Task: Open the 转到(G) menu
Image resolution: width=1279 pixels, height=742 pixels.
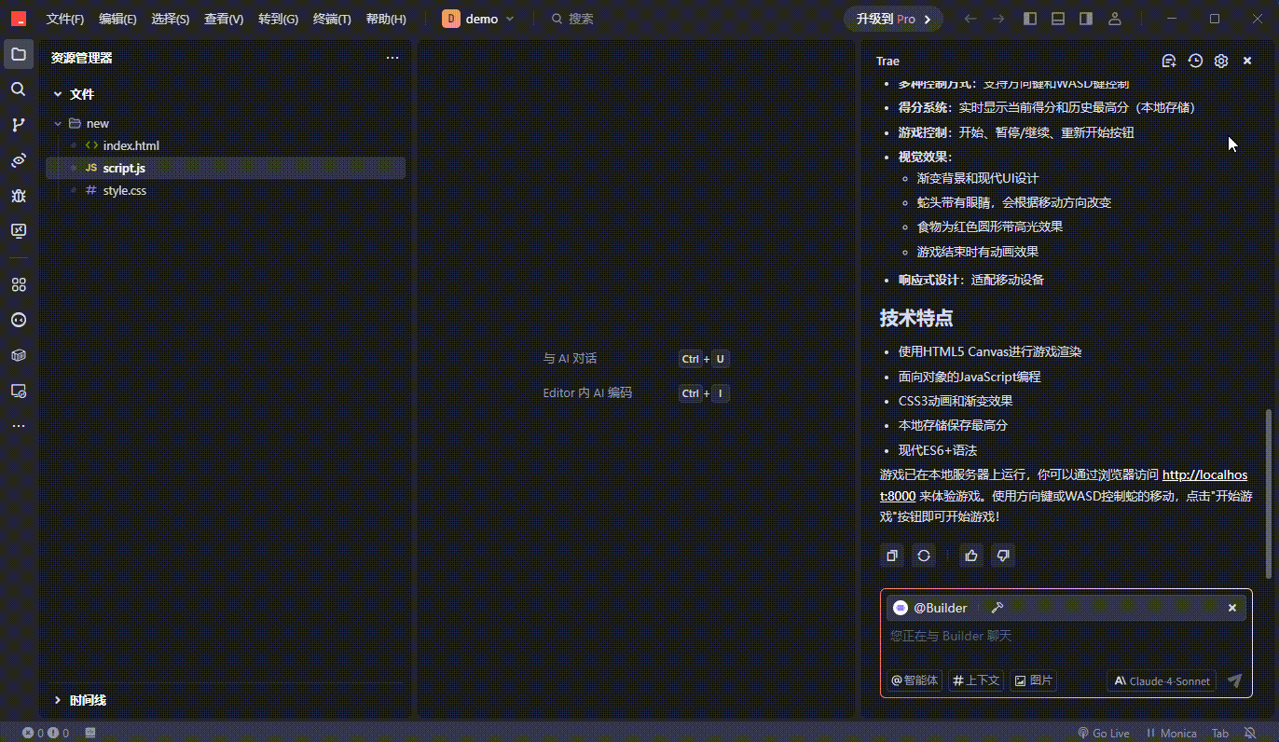Action: (278, 19)
